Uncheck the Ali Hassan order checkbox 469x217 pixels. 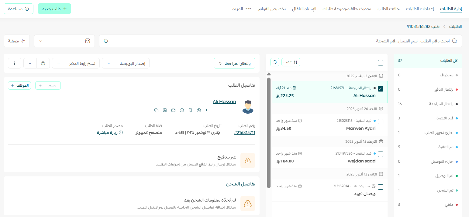click(380, 89)
